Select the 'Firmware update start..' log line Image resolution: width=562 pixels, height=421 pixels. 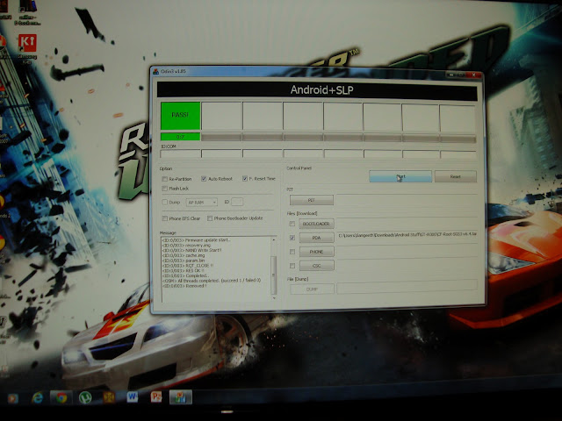[x=197, y=239]
